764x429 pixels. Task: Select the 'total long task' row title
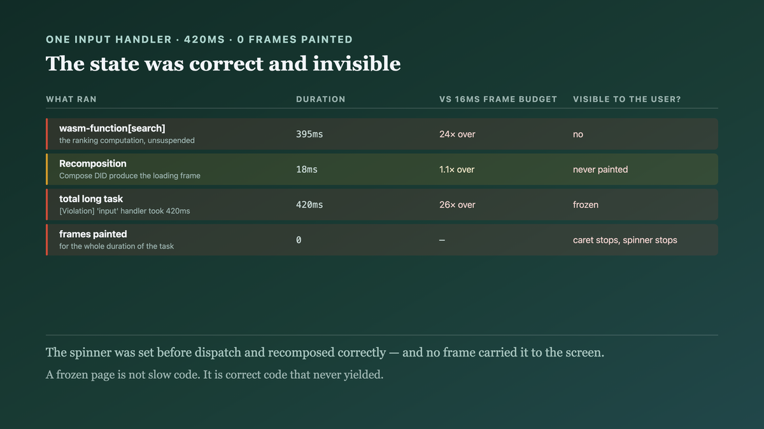pos(91,199)
